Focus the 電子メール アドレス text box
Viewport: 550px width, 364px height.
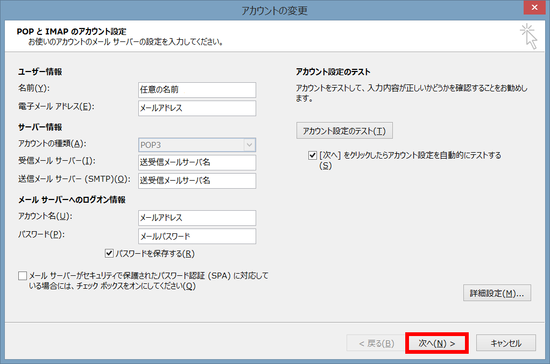(x=196, y=108)
